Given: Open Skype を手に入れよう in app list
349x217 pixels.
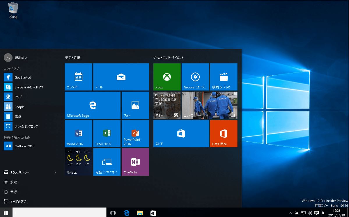Looking at the screenshot, I should [31, 87].
